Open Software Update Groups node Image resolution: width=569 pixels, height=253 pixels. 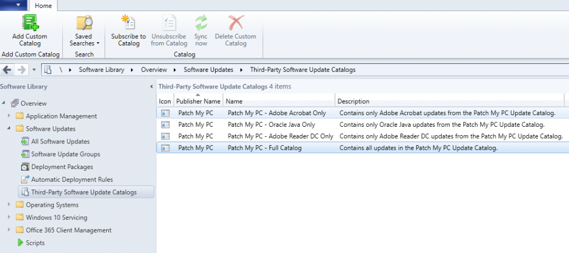coord(66,154)
